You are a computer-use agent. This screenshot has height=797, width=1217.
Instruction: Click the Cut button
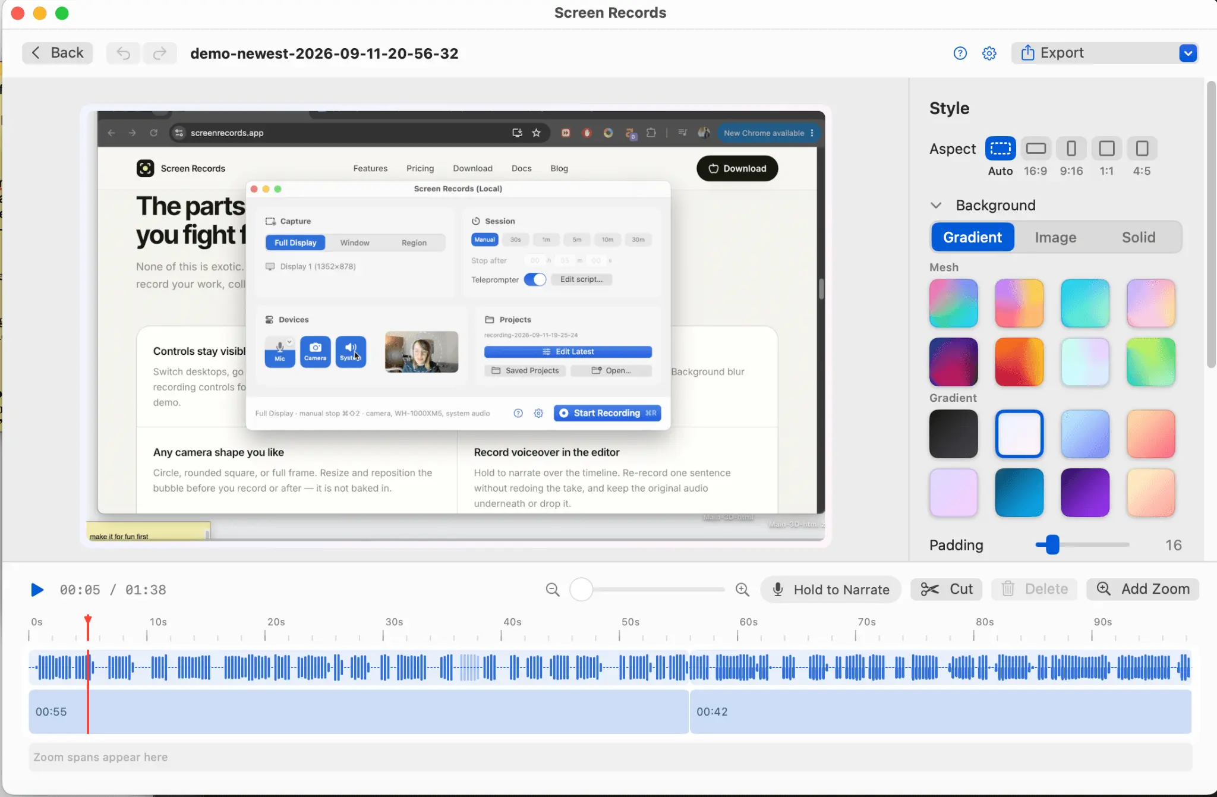pyautogui.click(x=946, y=589)
